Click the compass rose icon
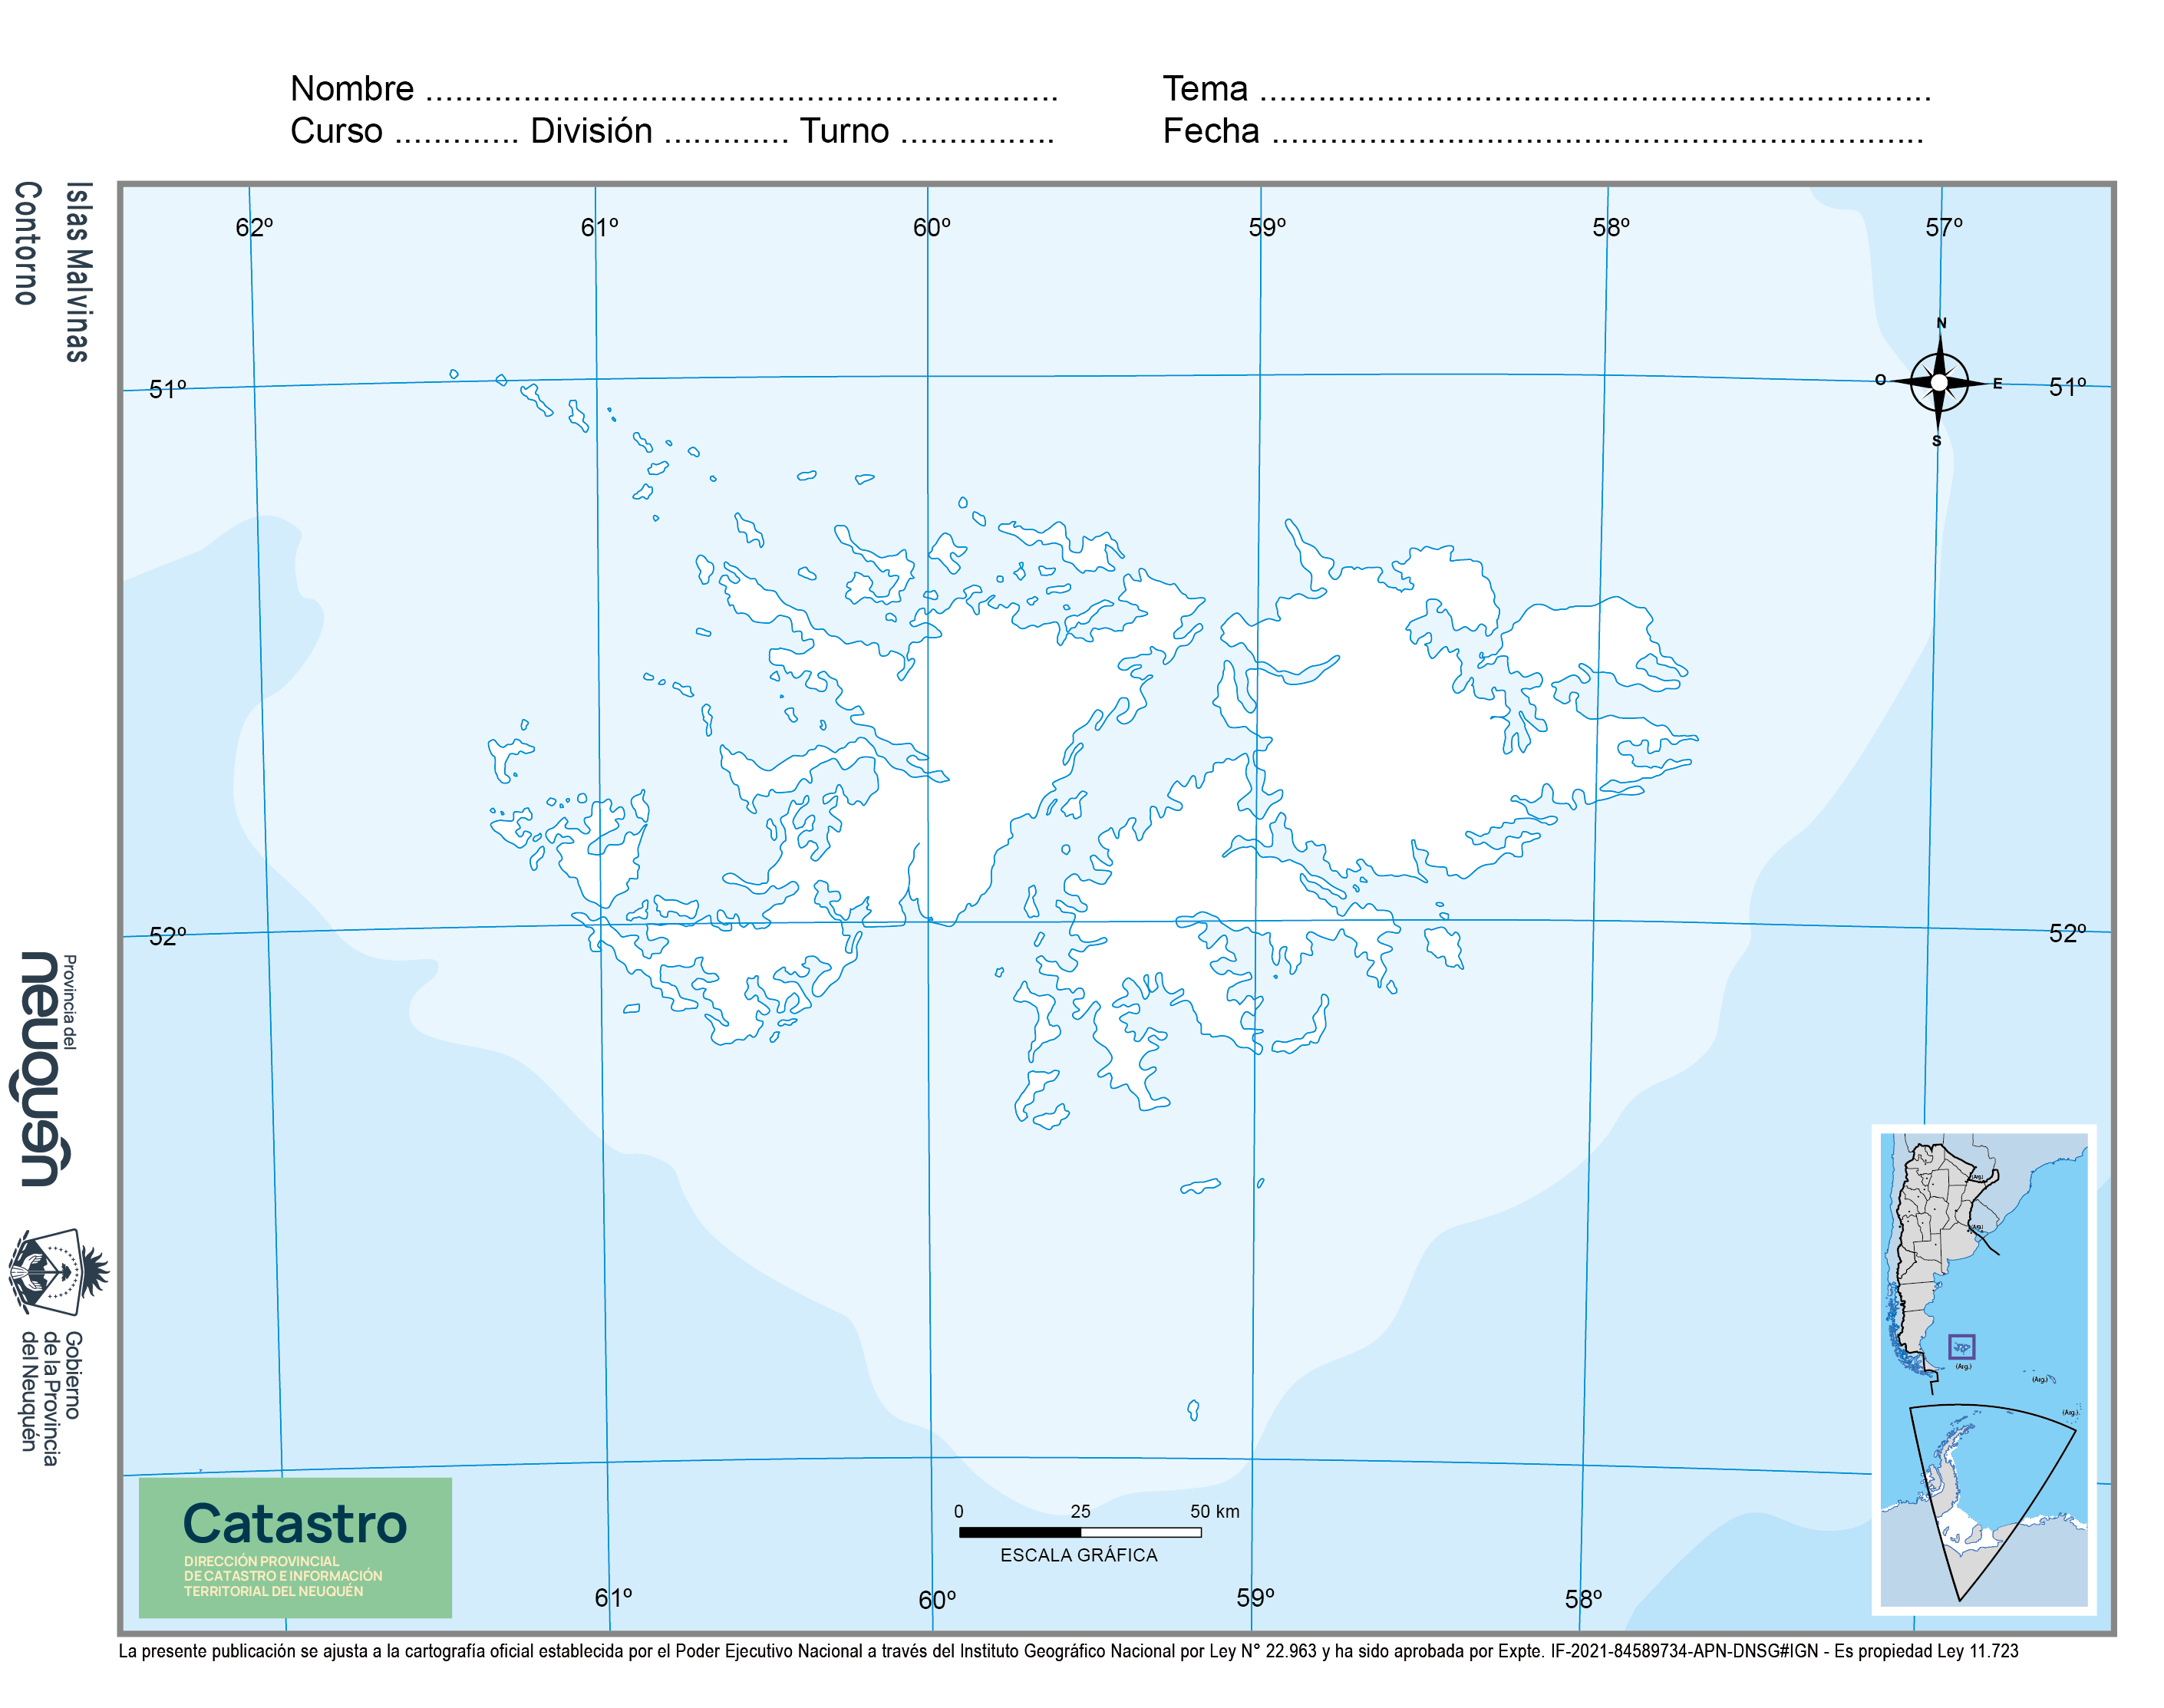 coord(1938,382)
